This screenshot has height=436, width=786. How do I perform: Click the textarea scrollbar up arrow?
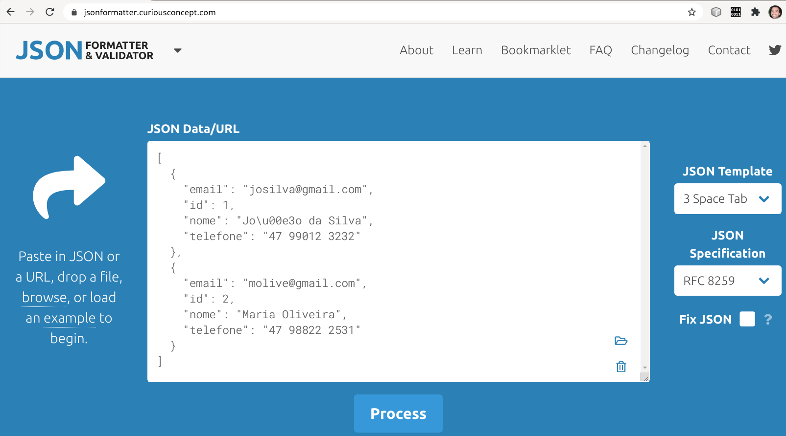645,146
